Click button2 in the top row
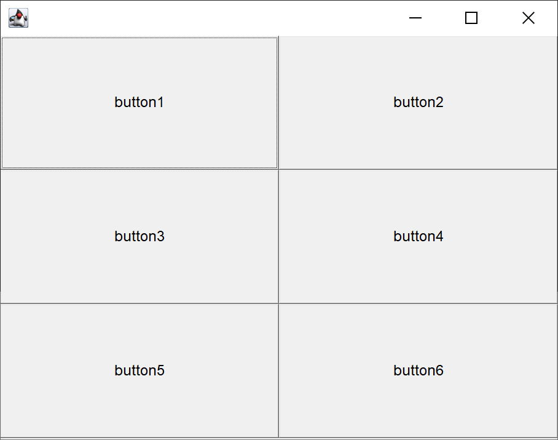The image size is (558, 440). [x=418, y=102]
